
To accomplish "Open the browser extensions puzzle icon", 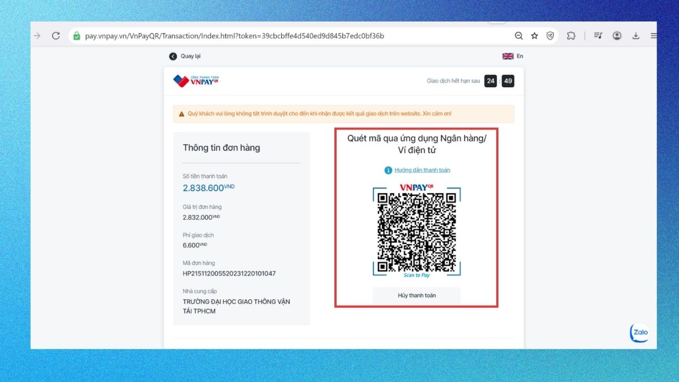I will (571, 36).
